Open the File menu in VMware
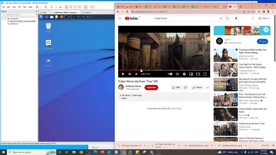The height and width of the screenshot is (155, 276). pos(3,7)
